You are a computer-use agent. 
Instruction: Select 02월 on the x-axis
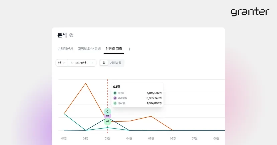pyautogui.click(x=86, y=138)
